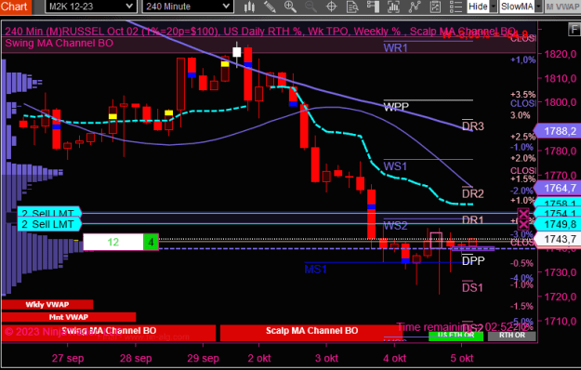Viewport: 581px width, 370px height.
Task: Expand the Hide dropdown arrow
Action: pyautogui.click(x=493, y=7)
